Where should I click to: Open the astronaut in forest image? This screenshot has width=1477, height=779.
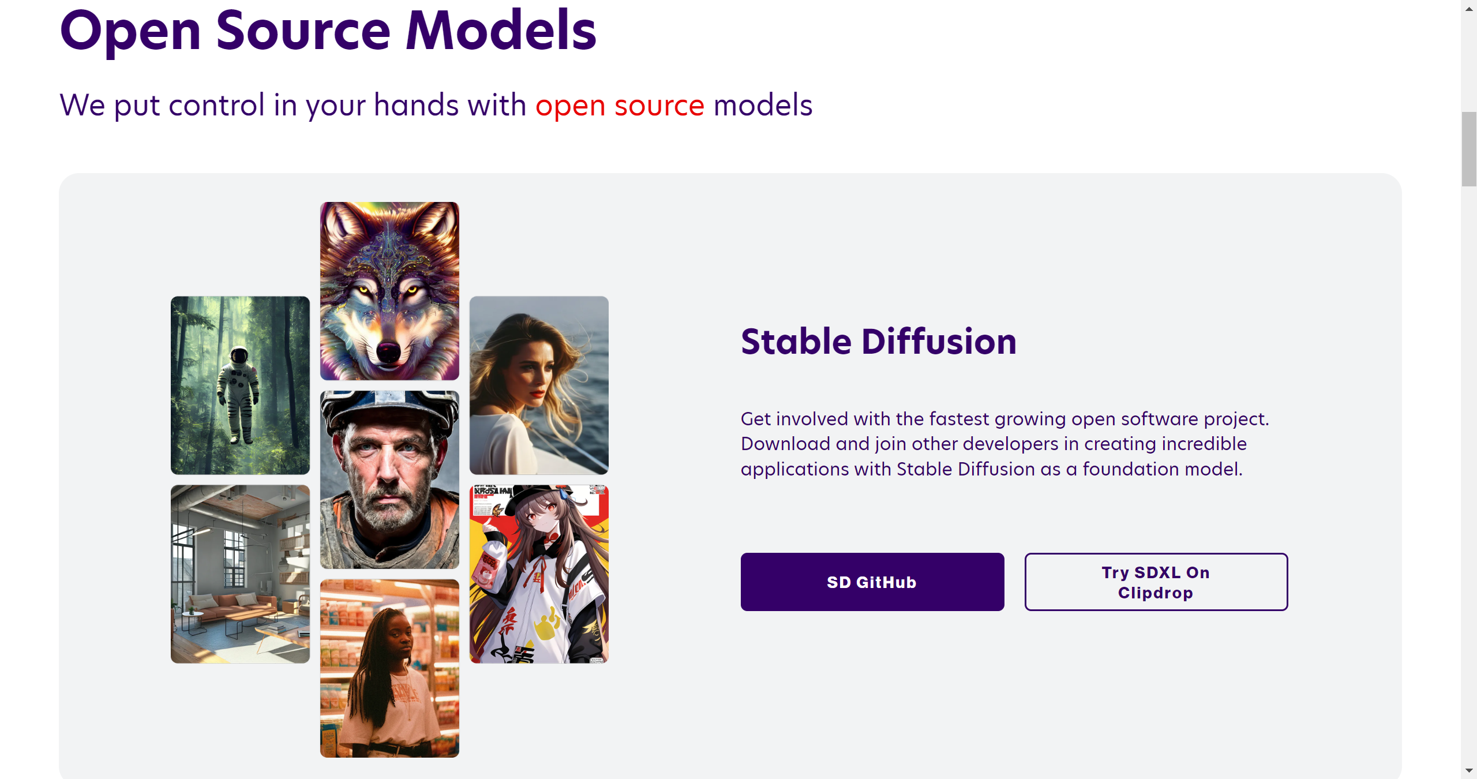(x=240, y=385)
